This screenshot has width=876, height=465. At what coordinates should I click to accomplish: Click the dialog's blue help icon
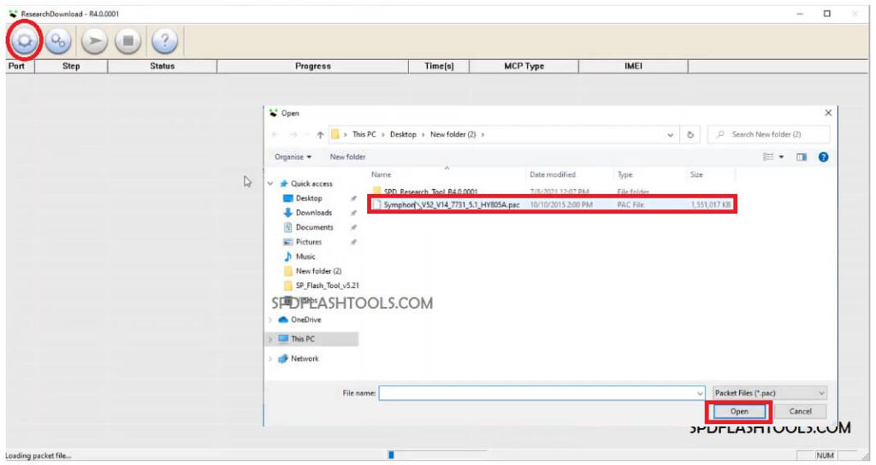(x=823, y=157)
